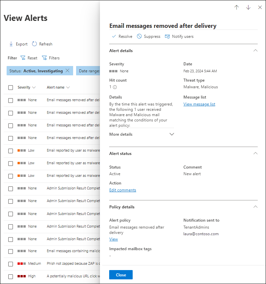The width and height of the screenshot is (266, 284).
Task: Click the blue Close button
Action: (121, 275)
